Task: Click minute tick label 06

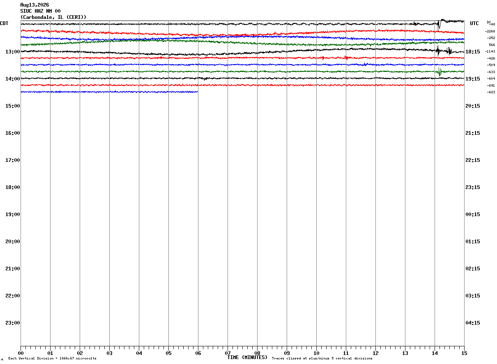Action: (x=198, y=353)
